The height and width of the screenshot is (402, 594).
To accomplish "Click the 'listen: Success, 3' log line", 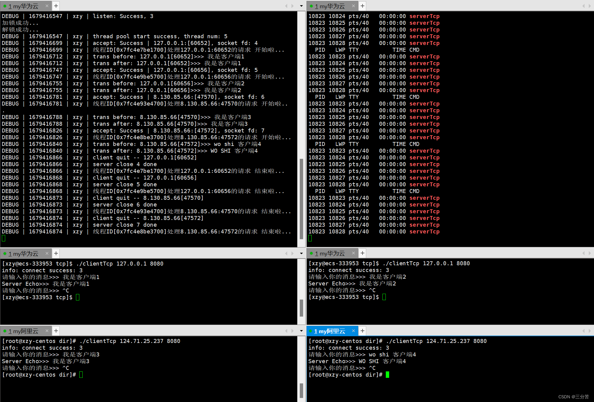I will click(77, 16).
